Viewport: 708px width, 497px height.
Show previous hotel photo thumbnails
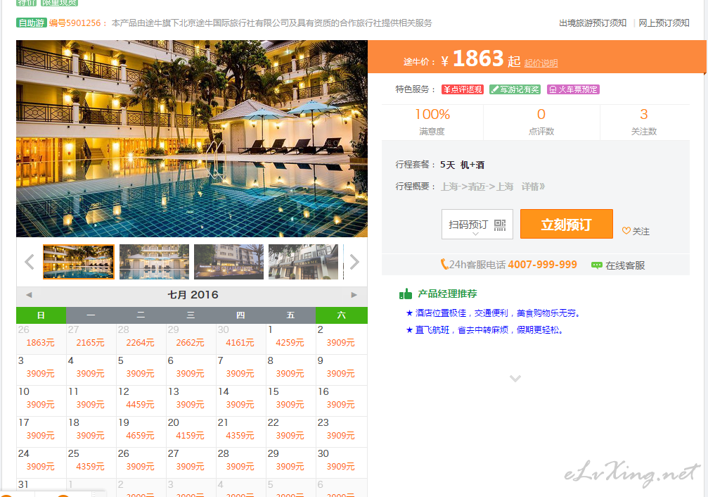point(30,262)
